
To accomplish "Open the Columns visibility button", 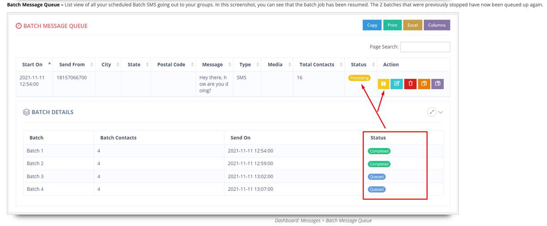I will tap(437, 25).
